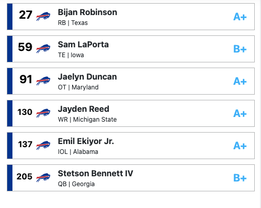Viewport: 261px width, 208px height.
Task: Click Bills logo beside Emil Ekiyor Jr.
Action: (43, 145)
